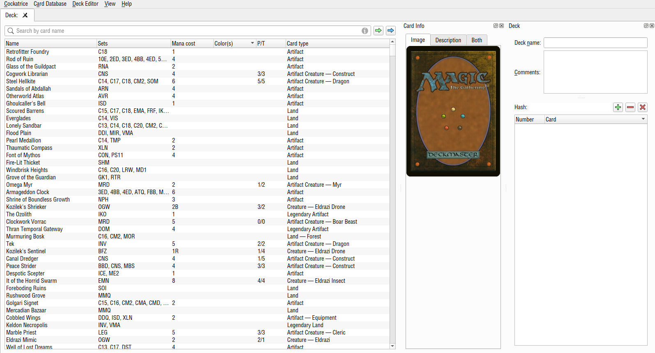Select Clockwork Vorrac row
Image resolution: width=655 pixels, height=353 pixels.
(197, 222)
